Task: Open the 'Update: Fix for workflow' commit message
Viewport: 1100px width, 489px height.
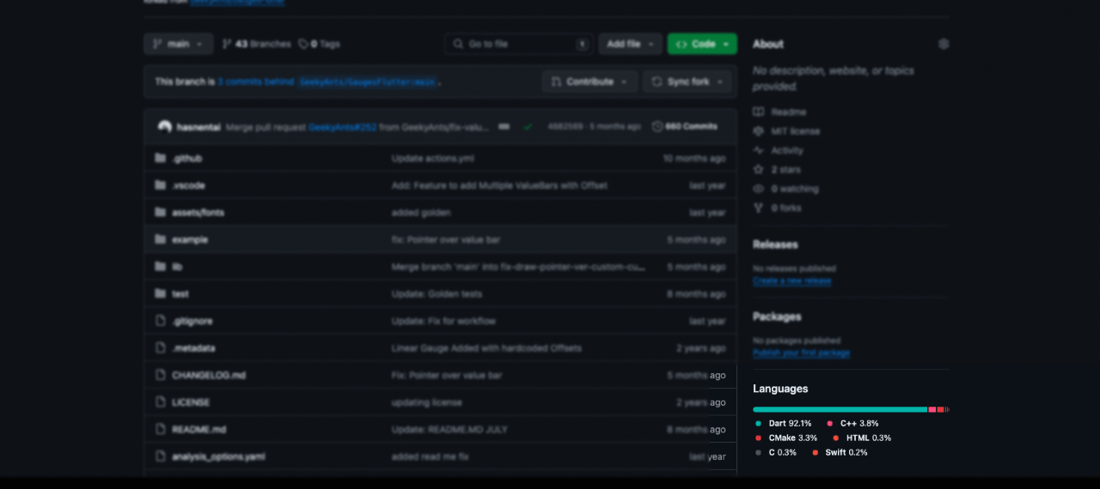Action: (443, 321)
